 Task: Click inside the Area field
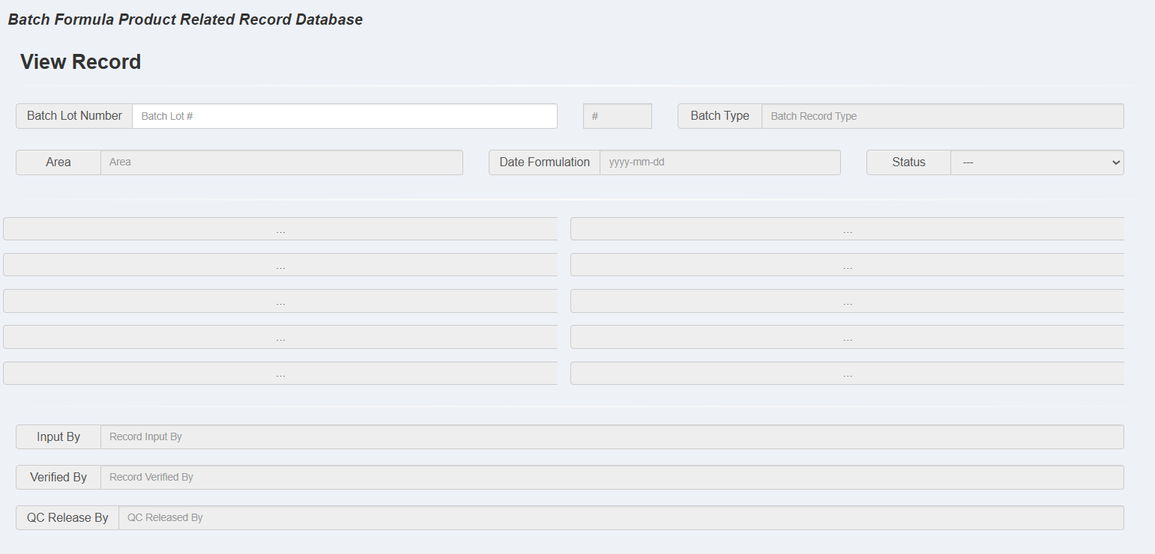(x=281, y=162)
